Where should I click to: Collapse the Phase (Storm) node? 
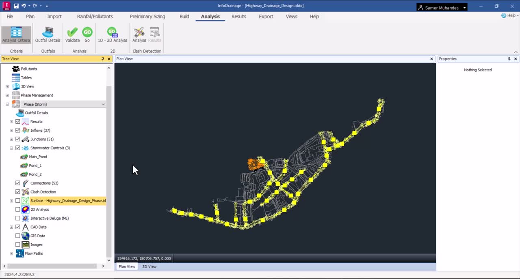[7, 104]
